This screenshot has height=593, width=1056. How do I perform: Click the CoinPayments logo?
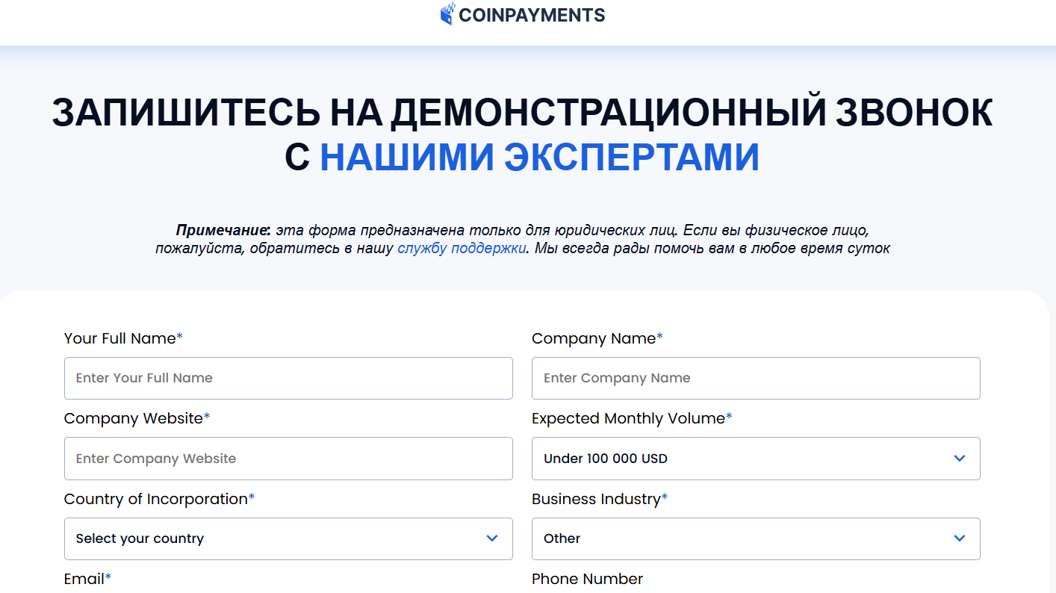(x=523, y=14)
